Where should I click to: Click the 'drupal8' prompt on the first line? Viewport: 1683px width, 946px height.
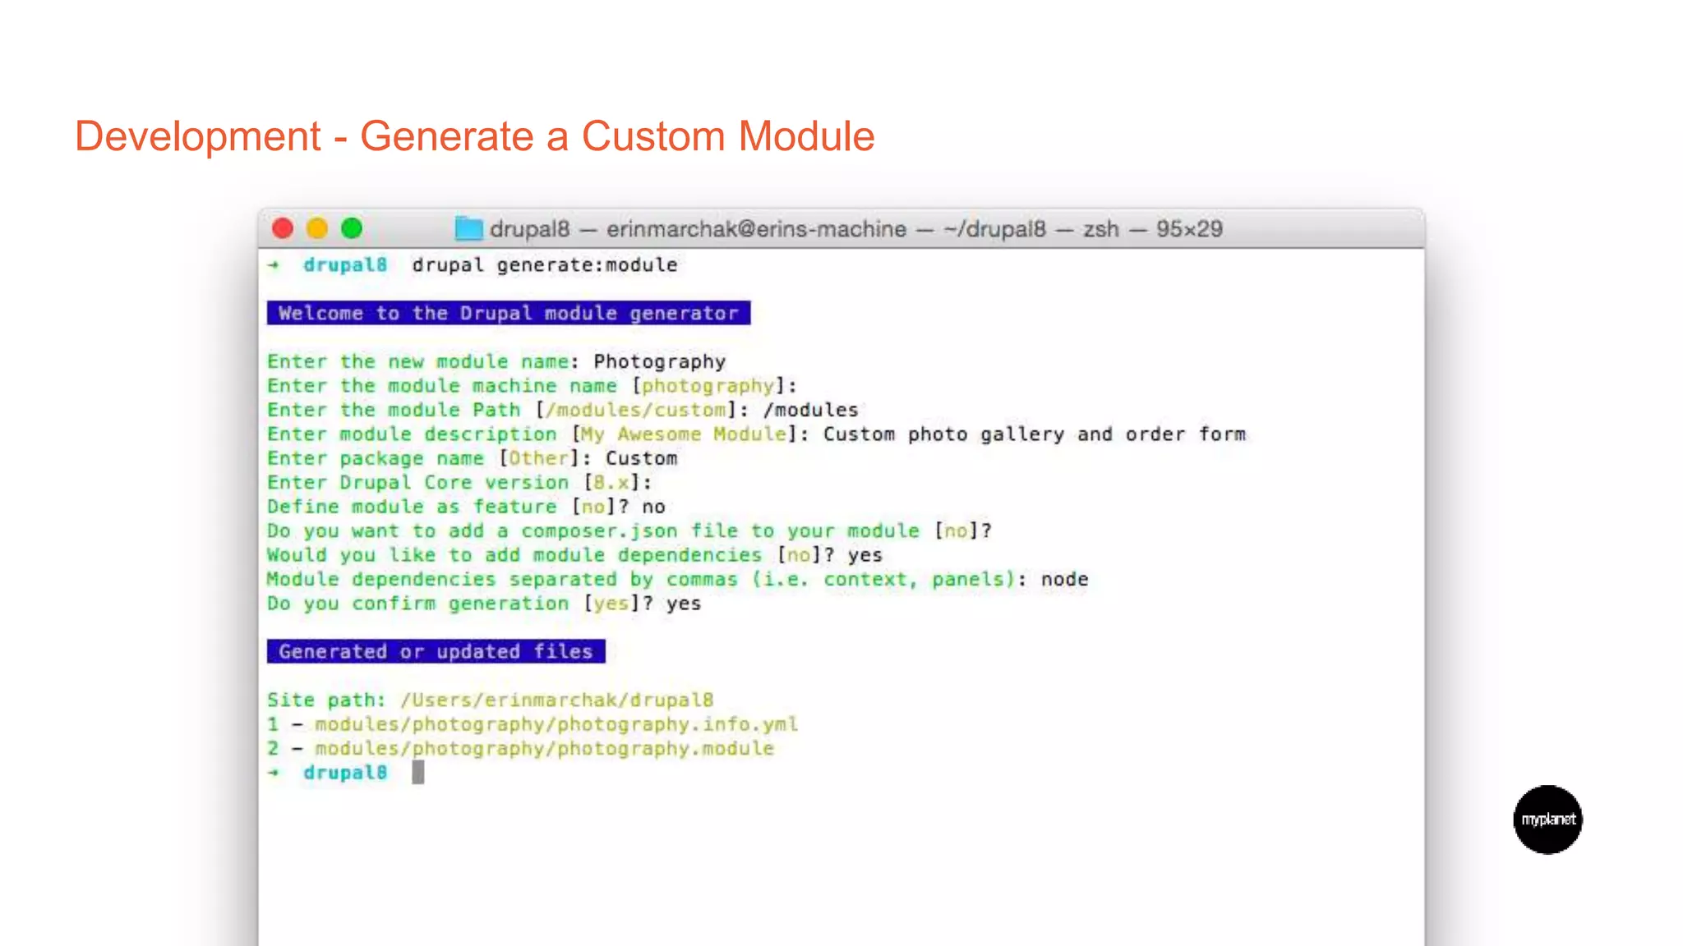(x=345, y=265)
